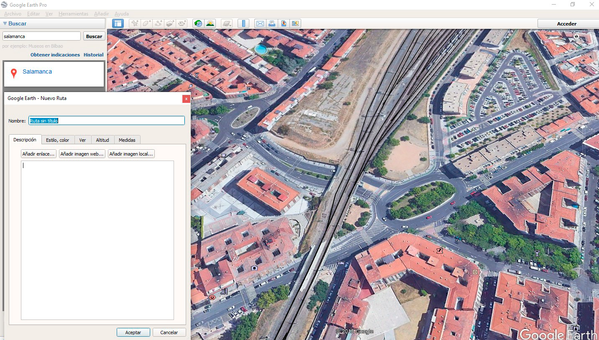Collapse the Buscar panel triangle
The height and width of the screenshot is (340, 599).
[x=5, y=24]
